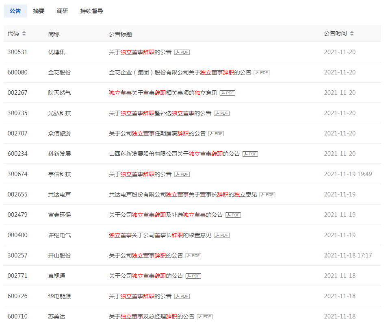
Task: Open 华电能源 announcement title link
Action: (x=140, y=296)
